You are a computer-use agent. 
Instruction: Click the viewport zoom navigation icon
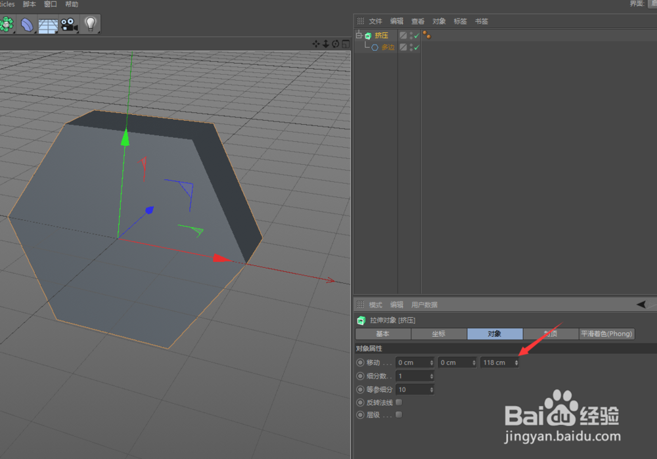326,44
